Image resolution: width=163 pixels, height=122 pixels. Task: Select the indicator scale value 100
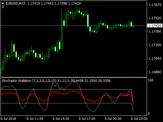151,80
